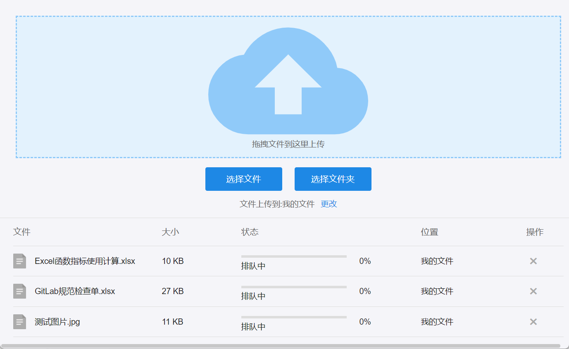This screenshot has width=569, height=349.
Task: Remove Excel函数指标使用计算.xlsx from the upload queue
Action: click(533, 261)
